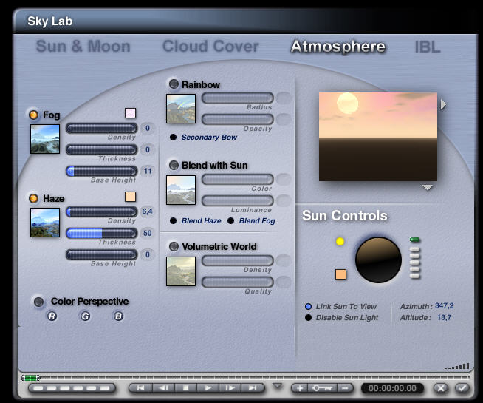
Task: Toggle Disable Sun Light
Action: [x=308, y=317]
